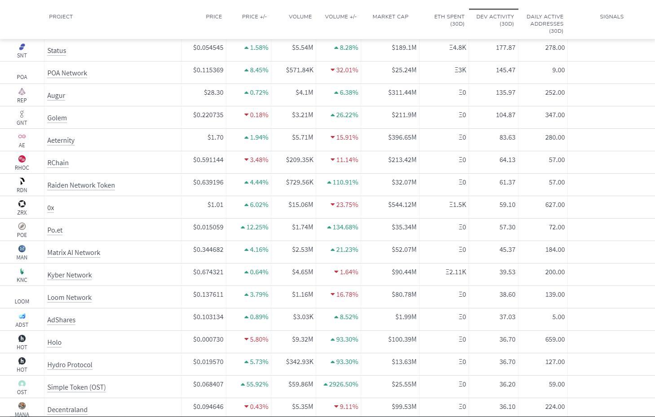Sort by Dev Activity (30D) header

coord(495,20)
